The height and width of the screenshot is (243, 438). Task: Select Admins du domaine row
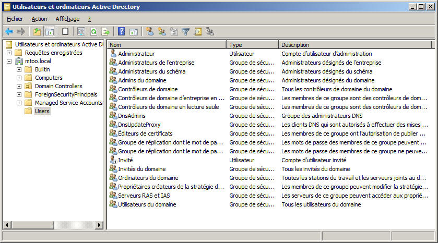pyautogui.click(x=142, y=80)
